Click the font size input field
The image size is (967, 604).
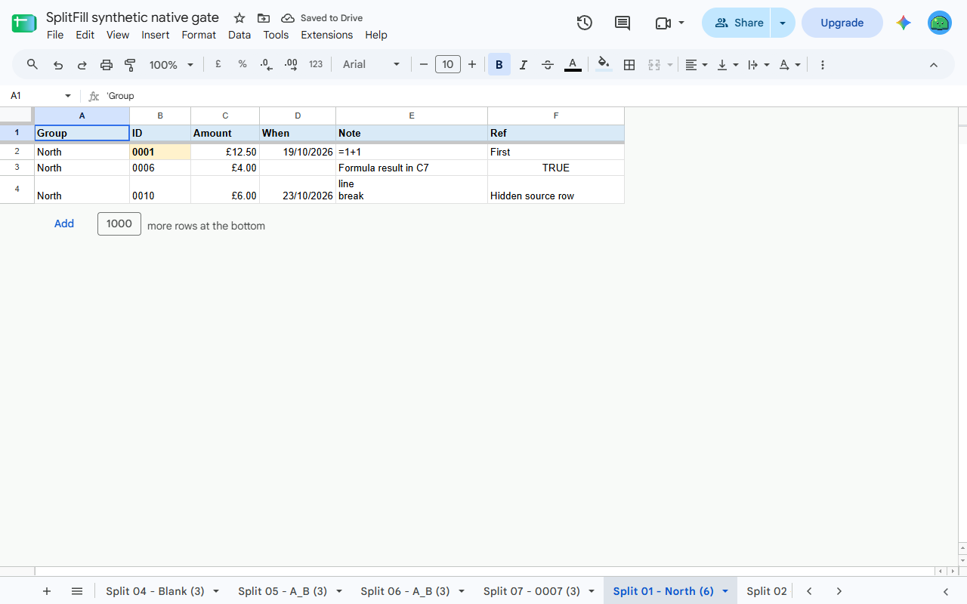[448, 65]
